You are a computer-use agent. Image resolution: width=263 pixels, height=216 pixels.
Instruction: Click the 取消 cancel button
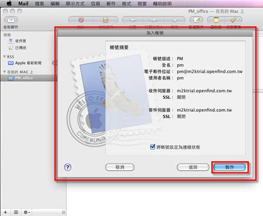coord(120,167)
